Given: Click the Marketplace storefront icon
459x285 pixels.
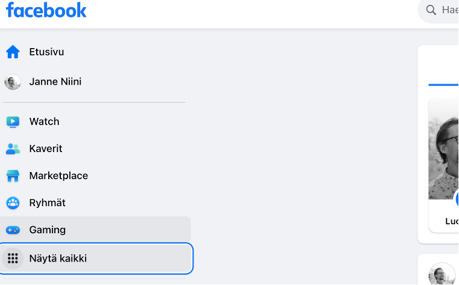Looking at the screenshot, I should coord(13,176).
